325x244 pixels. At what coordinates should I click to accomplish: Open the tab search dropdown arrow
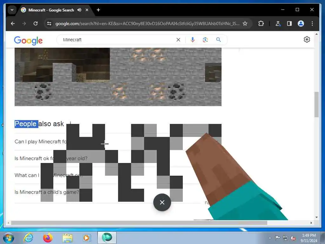tap(12, 10)
